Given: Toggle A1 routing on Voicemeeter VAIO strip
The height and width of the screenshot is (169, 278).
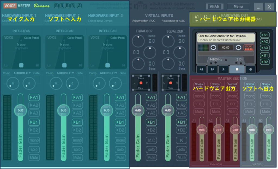Looking at the screenshot, I should (x=151, y=97).
